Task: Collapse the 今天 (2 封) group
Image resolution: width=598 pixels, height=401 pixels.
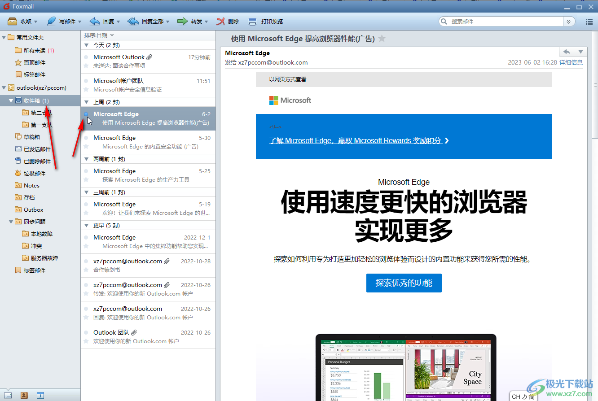Action: click(x=87, y=45)
